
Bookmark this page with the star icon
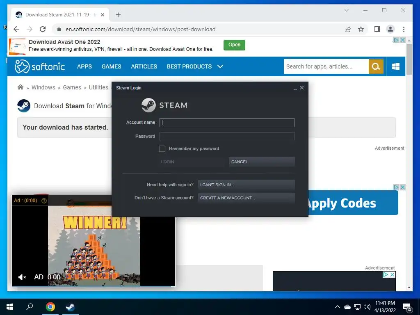click(x=361, y=29)
